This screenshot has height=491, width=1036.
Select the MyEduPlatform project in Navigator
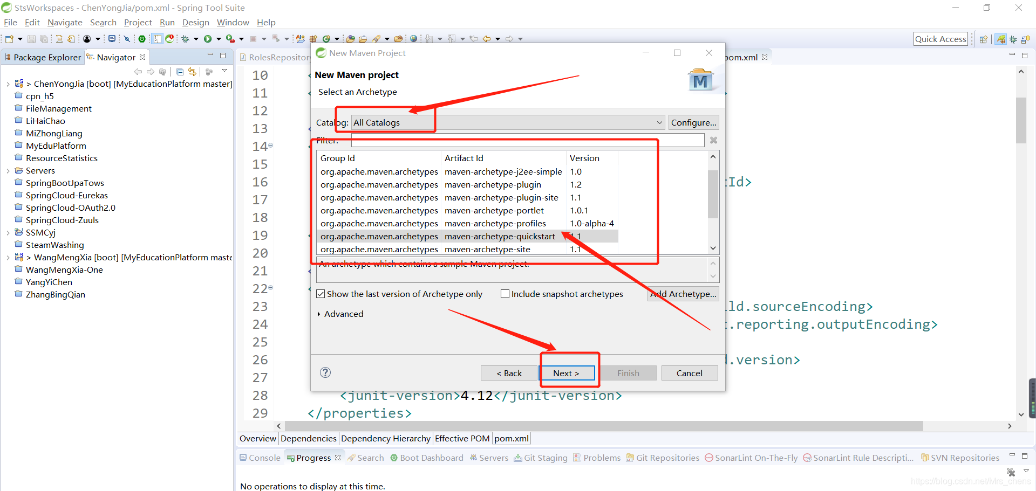coord(56,146)
